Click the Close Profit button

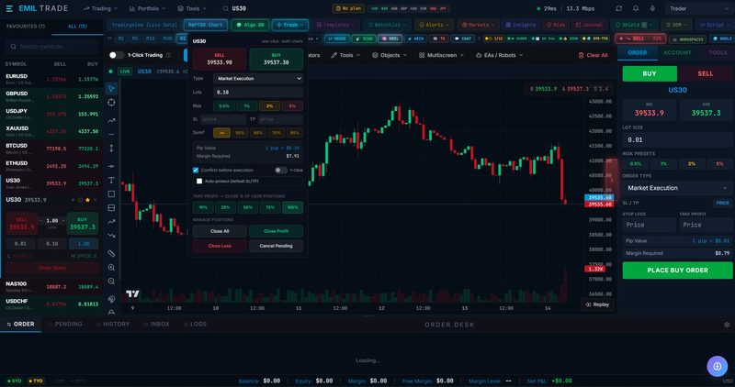[277, 231]
